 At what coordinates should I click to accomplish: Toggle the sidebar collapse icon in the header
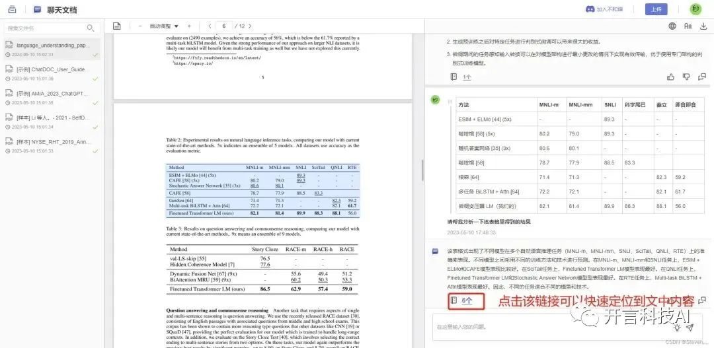pyautogui.click(x=13, y=9)
